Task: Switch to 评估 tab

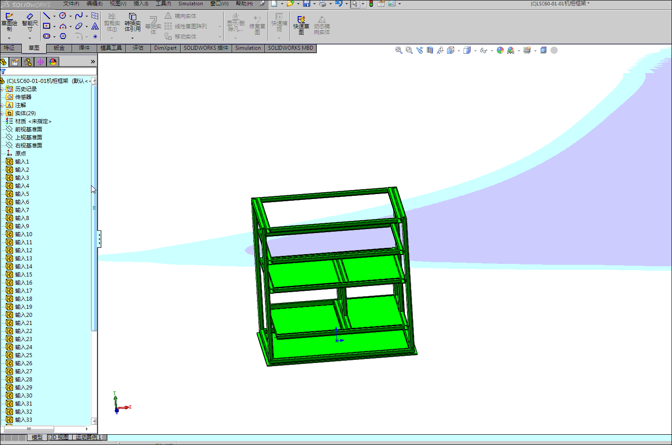Action: (138, 48)
